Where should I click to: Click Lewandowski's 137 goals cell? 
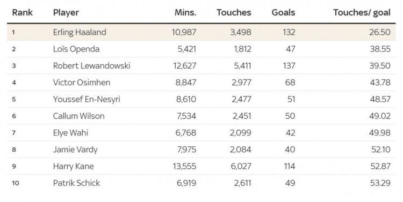tap(289, 66)
